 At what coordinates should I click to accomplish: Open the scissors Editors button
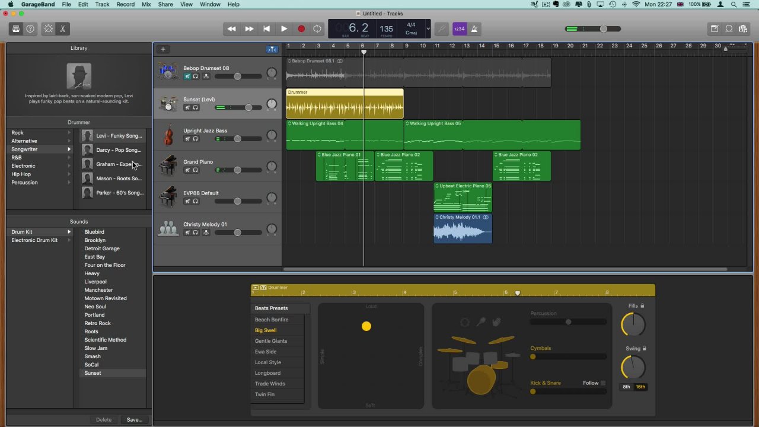[62, 28]
